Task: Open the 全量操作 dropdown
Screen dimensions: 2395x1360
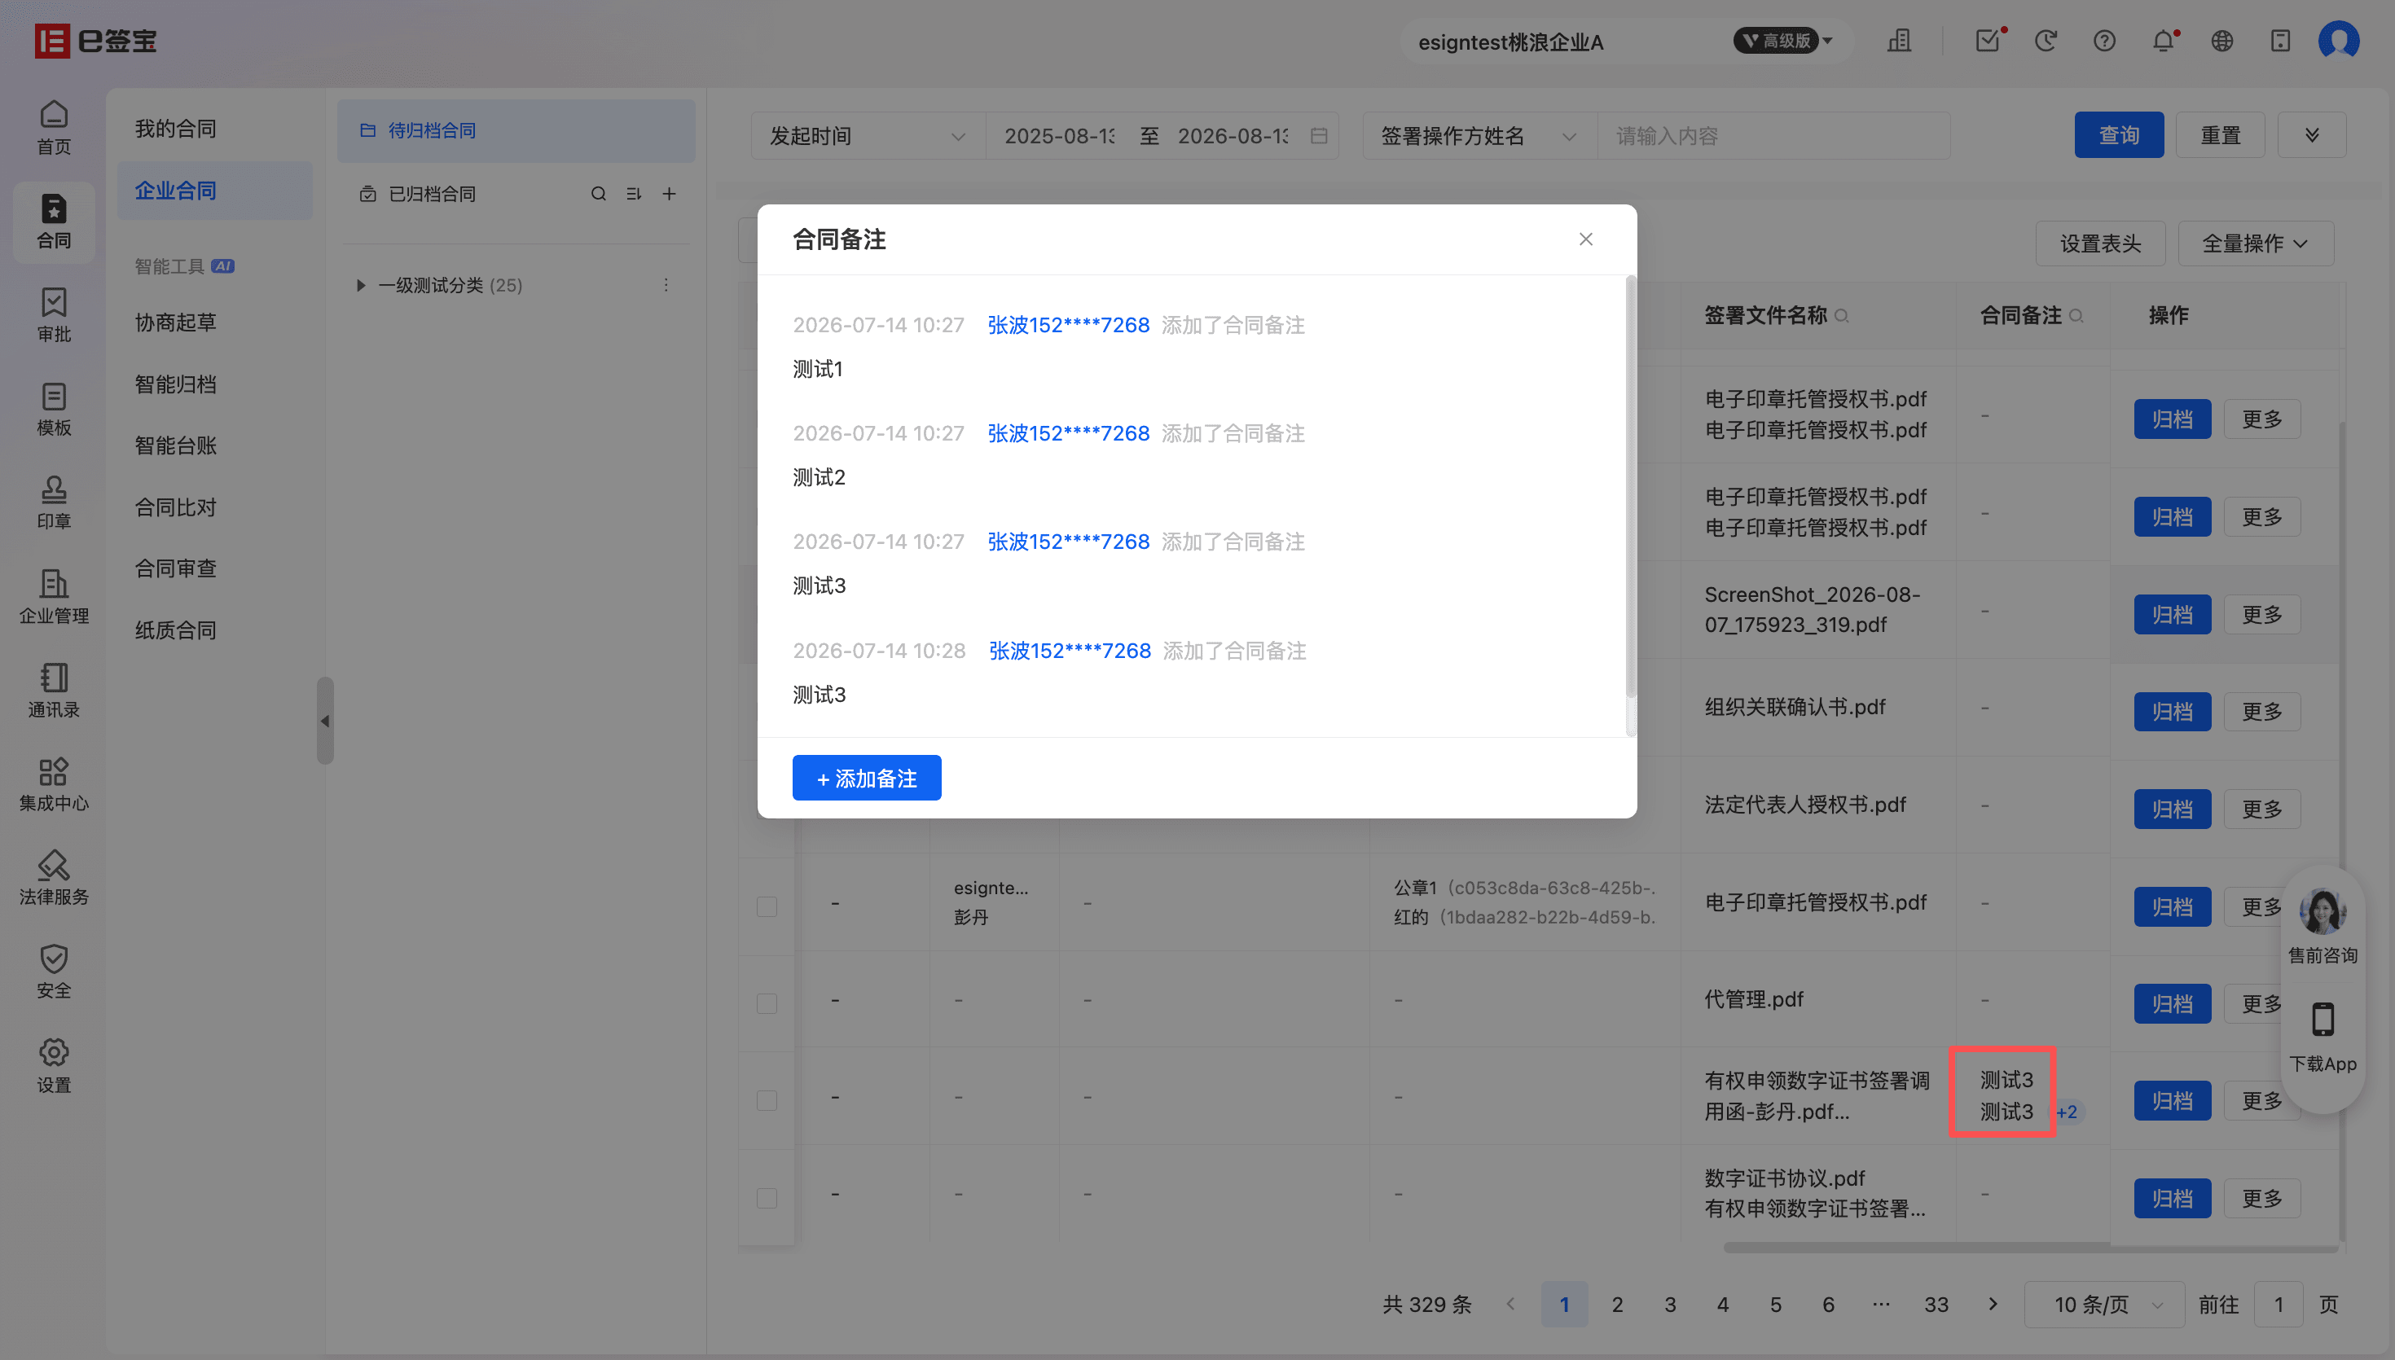Action: 2255,243
